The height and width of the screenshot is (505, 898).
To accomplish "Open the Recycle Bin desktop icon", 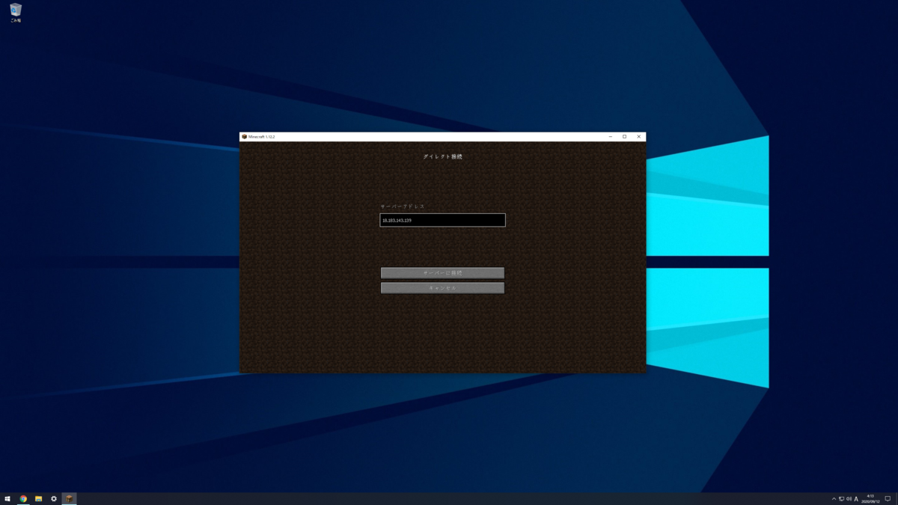I will point(16,13).
